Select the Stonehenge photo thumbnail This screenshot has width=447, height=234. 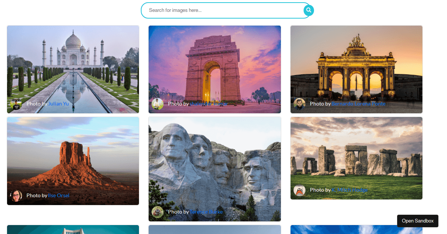coord(356,158)
